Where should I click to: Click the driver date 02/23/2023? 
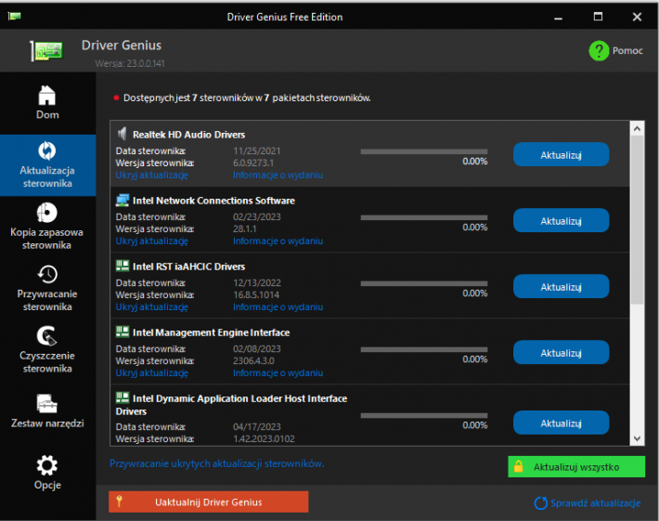pyautogui.click(x=257, y=217)
